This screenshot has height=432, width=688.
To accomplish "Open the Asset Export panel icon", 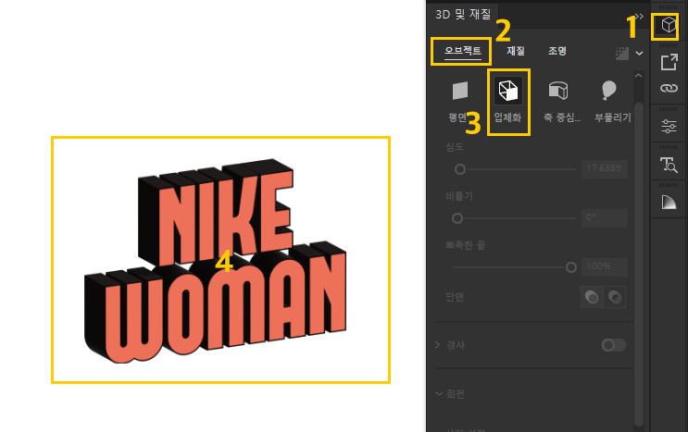I will (669, 62).
